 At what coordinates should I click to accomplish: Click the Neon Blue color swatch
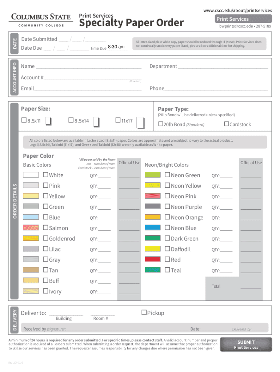click(152, 228)
